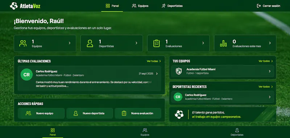290x138 pixels.
Task: Click the evaluation summary text about Carlos
Action: (94, 84)
